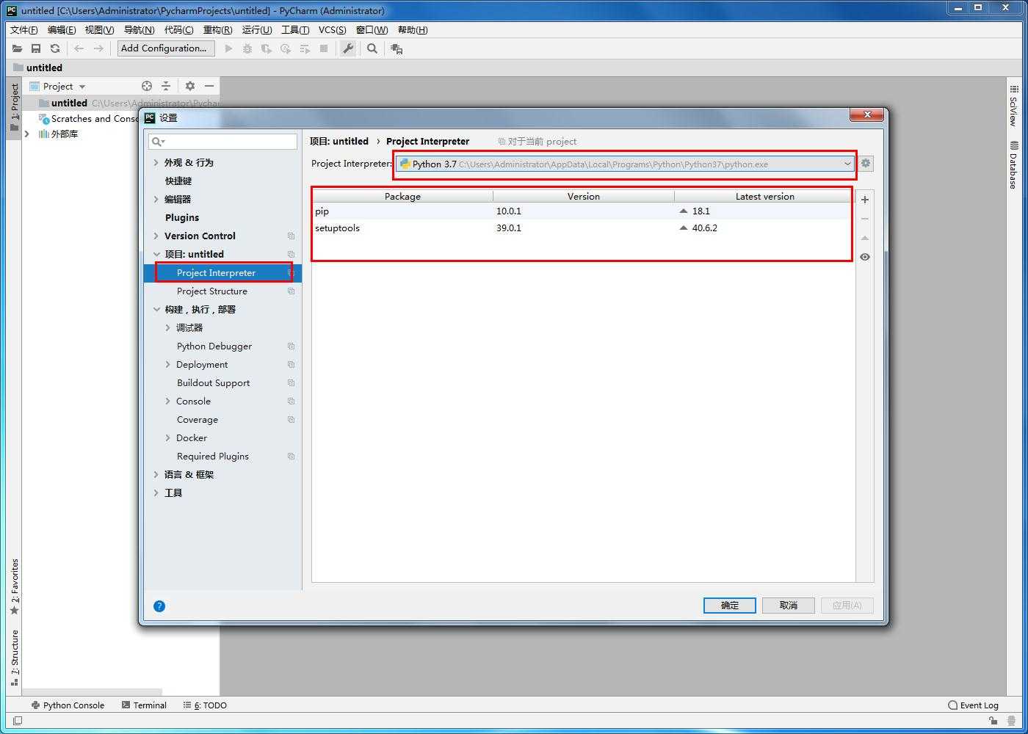Open the SciView side panel
Screen dimensions: 1028x734
click(x=1013, y=106)
